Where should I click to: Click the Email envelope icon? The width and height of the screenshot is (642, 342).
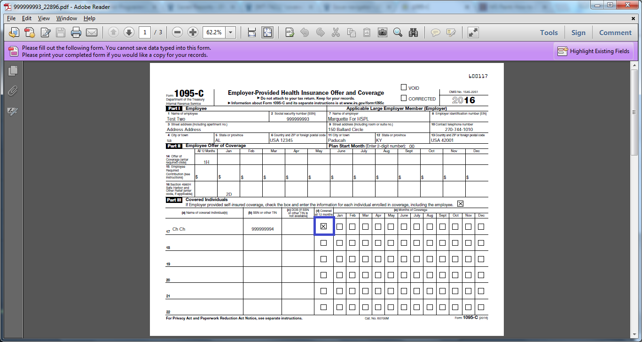[92, 32]
